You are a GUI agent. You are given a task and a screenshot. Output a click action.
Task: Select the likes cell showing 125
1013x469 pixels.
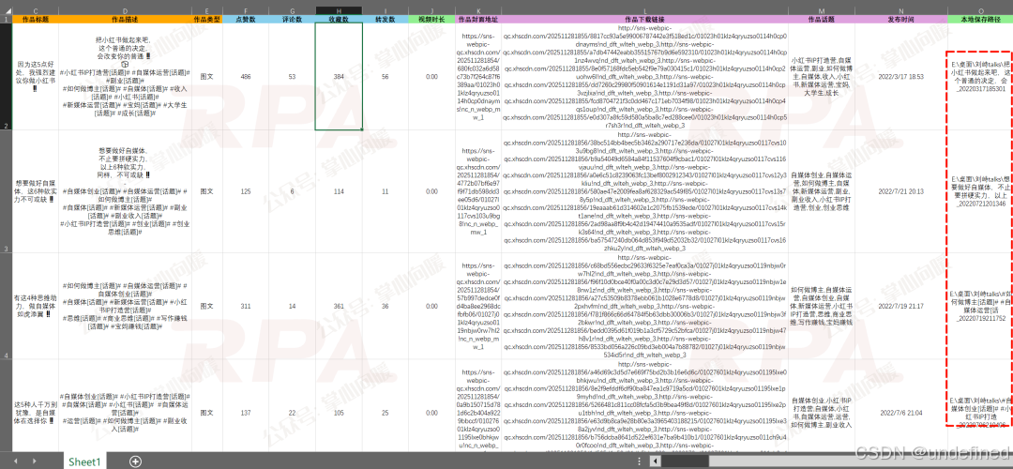click(246, 191)
